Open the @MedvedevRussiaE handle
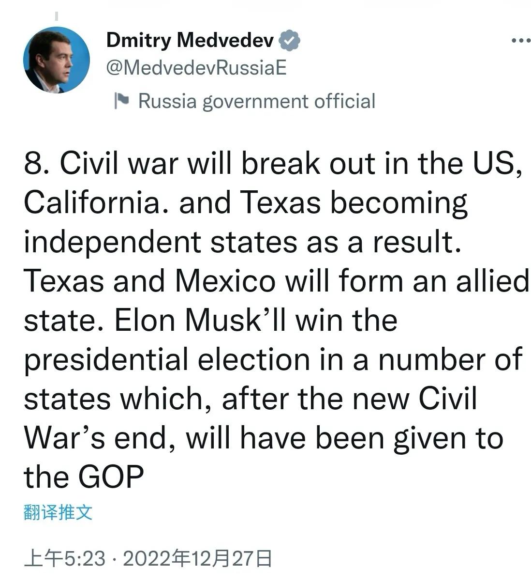The image size is (531, 585). click(196, 68)
